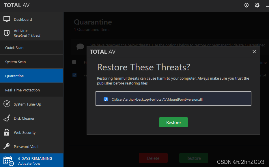
Task: Click the System Tune-Up gauge icon
Action: click(x=7, y=104)
